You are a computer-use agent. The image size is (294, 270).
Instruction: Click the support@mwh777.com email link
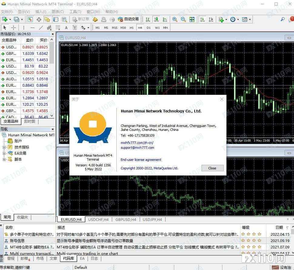(137, 148)
